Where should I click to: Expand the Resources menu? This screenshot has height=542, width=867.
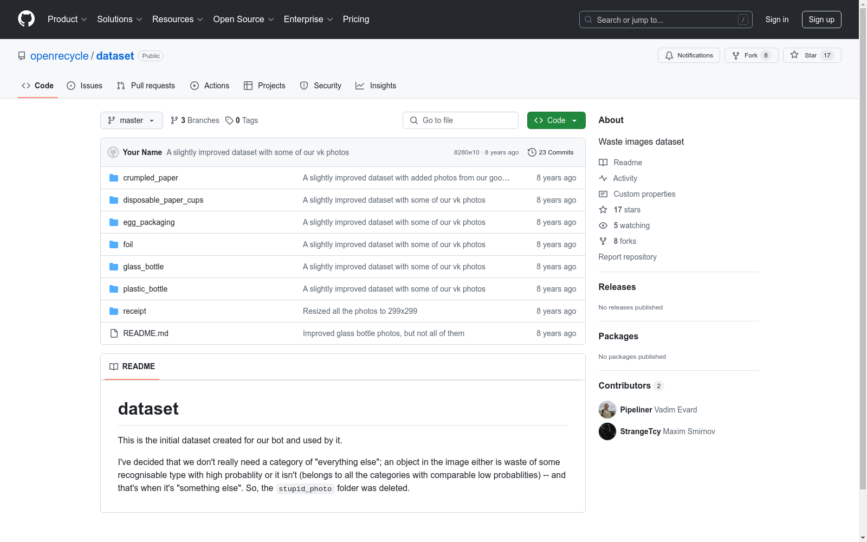(x=178, y=20)
